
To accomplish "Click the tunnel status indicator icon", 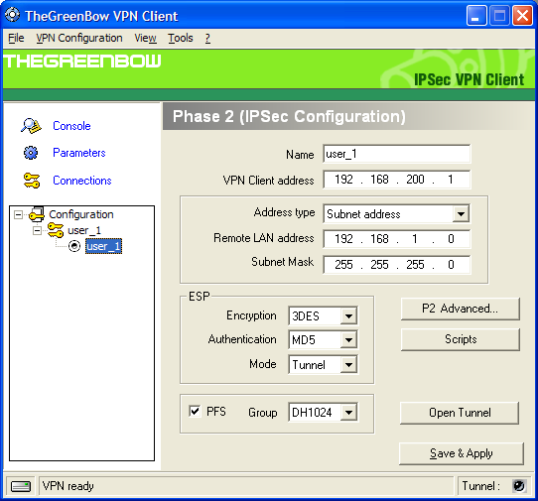I will point(518,485).
